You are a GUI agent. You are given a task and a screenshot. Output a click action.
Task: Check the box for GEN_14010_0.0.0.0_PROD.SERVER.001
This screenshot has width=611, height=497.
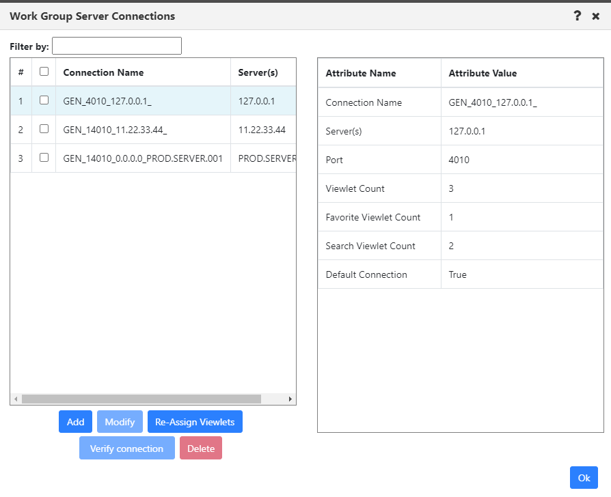(44, 158)
